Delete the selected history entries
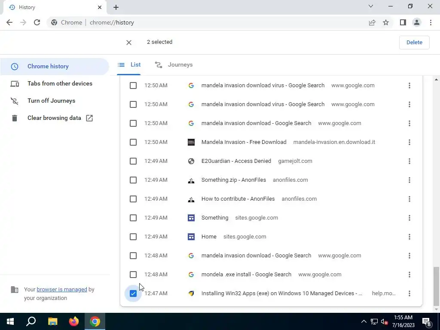The image size is (440, 330). click(414, 43)
